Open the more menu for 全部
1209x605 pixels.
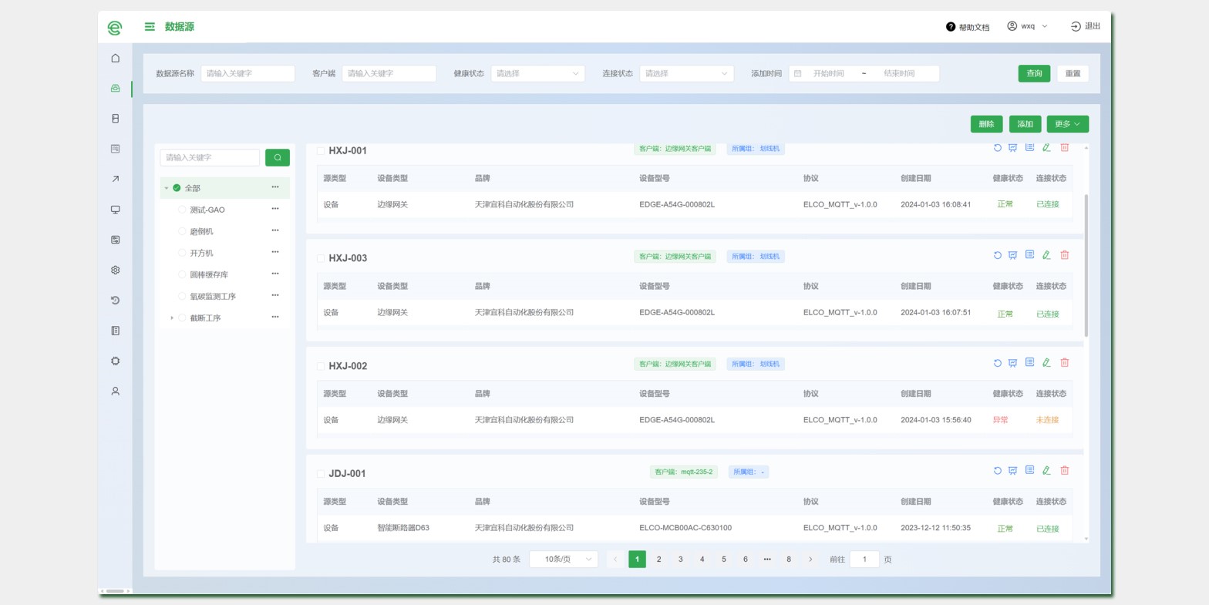(275, 187)
